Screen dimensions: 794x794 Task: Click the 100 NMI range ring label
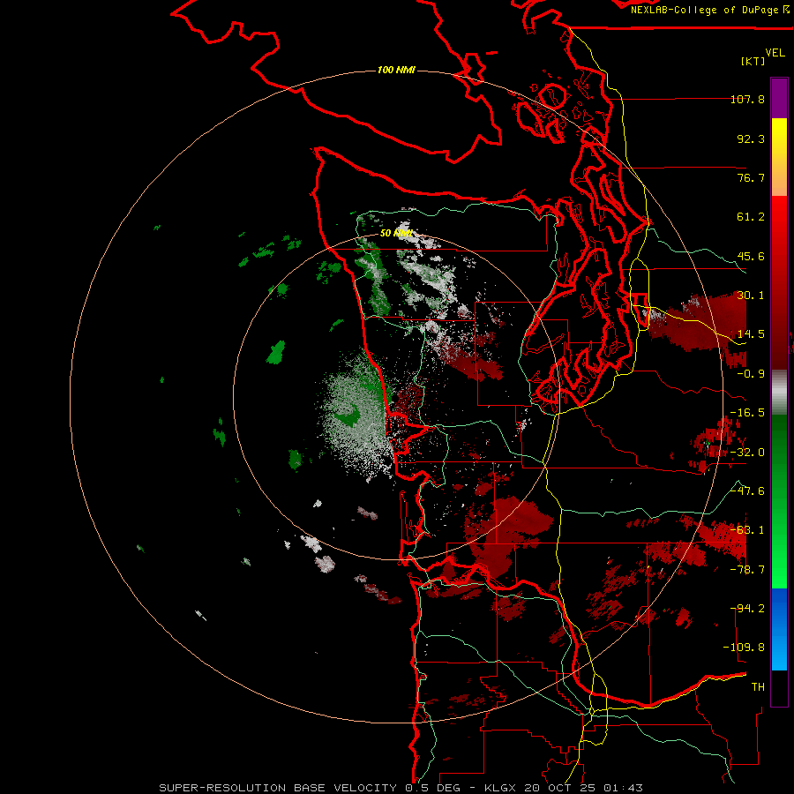tap(396, 70)
